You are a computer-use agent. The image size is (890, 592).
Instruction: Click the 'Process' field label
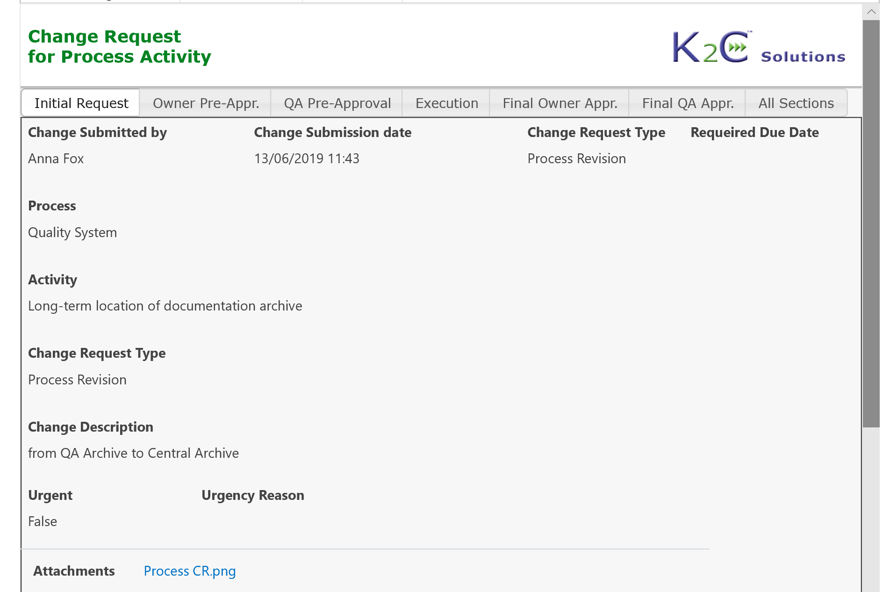click(52, 206)
